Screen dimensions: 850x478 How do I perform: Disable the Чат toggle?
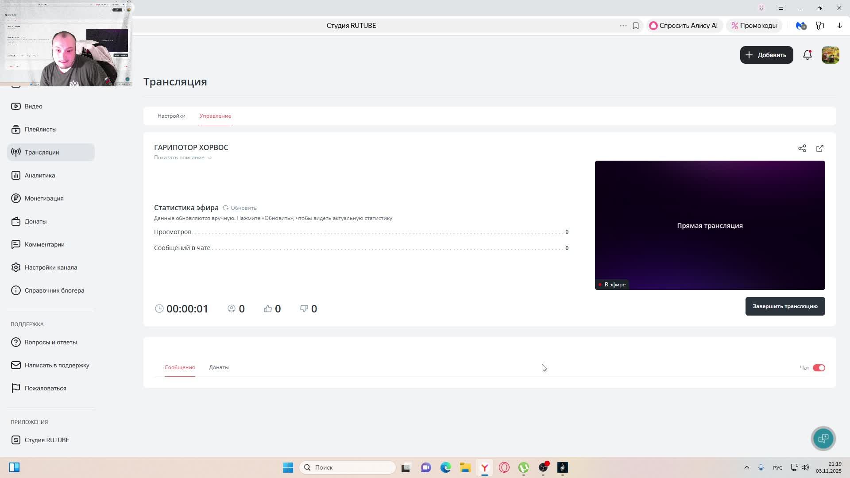click(x=819, y=368)
